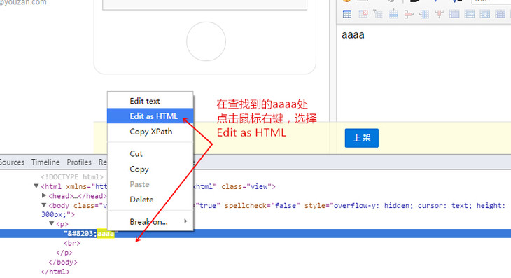511x278 pixels.
Task: Switch to the Sources tab in DevTools
Action: point(12,162)
